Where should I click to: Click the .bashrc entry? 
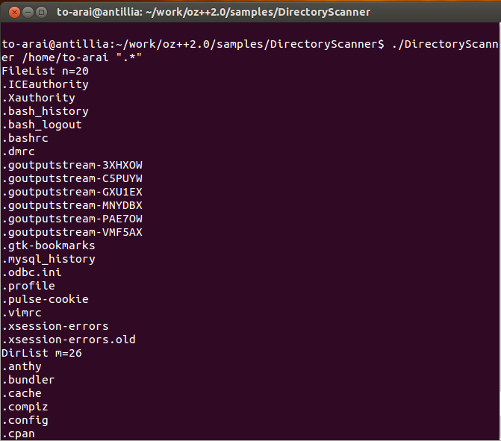click(25, 138)
